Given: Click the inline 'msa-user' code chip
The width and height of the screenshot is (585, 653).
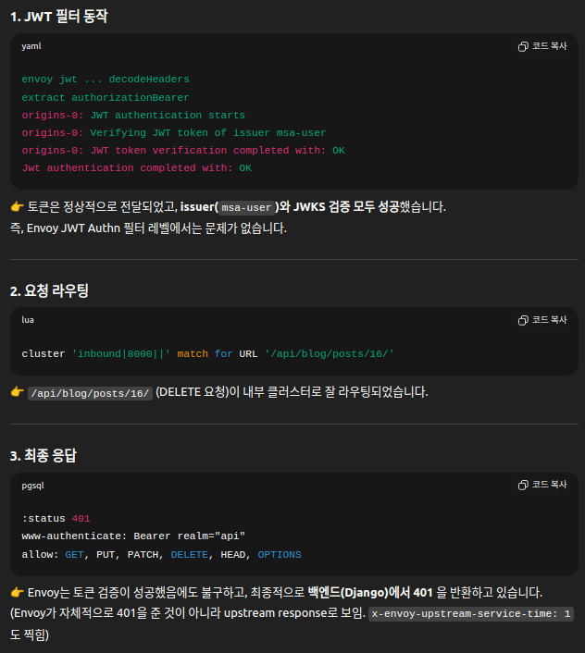Looking at the screenshot, I should pos(246,208).
